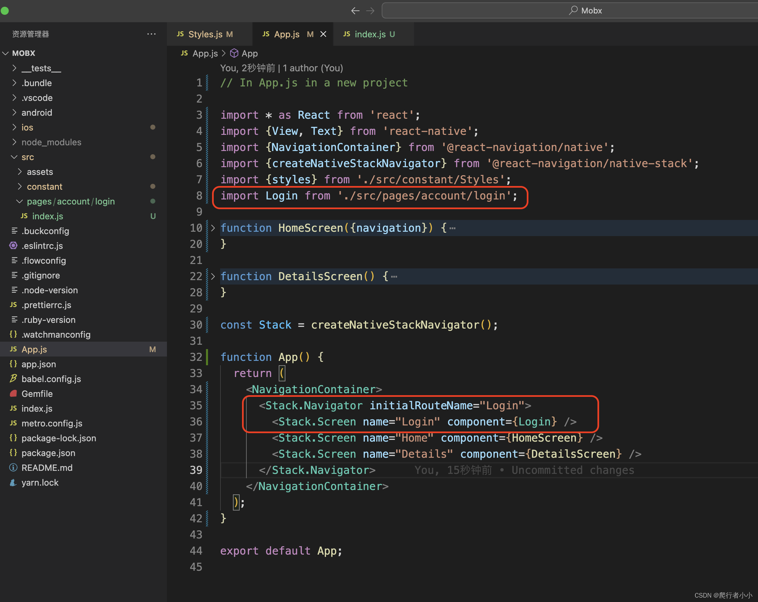
Task: Click the braces icon next to .watchmanconfig
Action: click(13, 334)
